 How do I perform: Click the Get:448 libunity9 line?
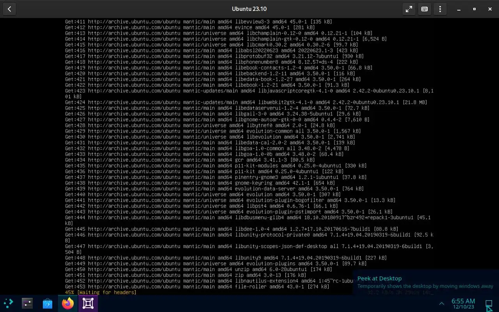click(226, 258)
